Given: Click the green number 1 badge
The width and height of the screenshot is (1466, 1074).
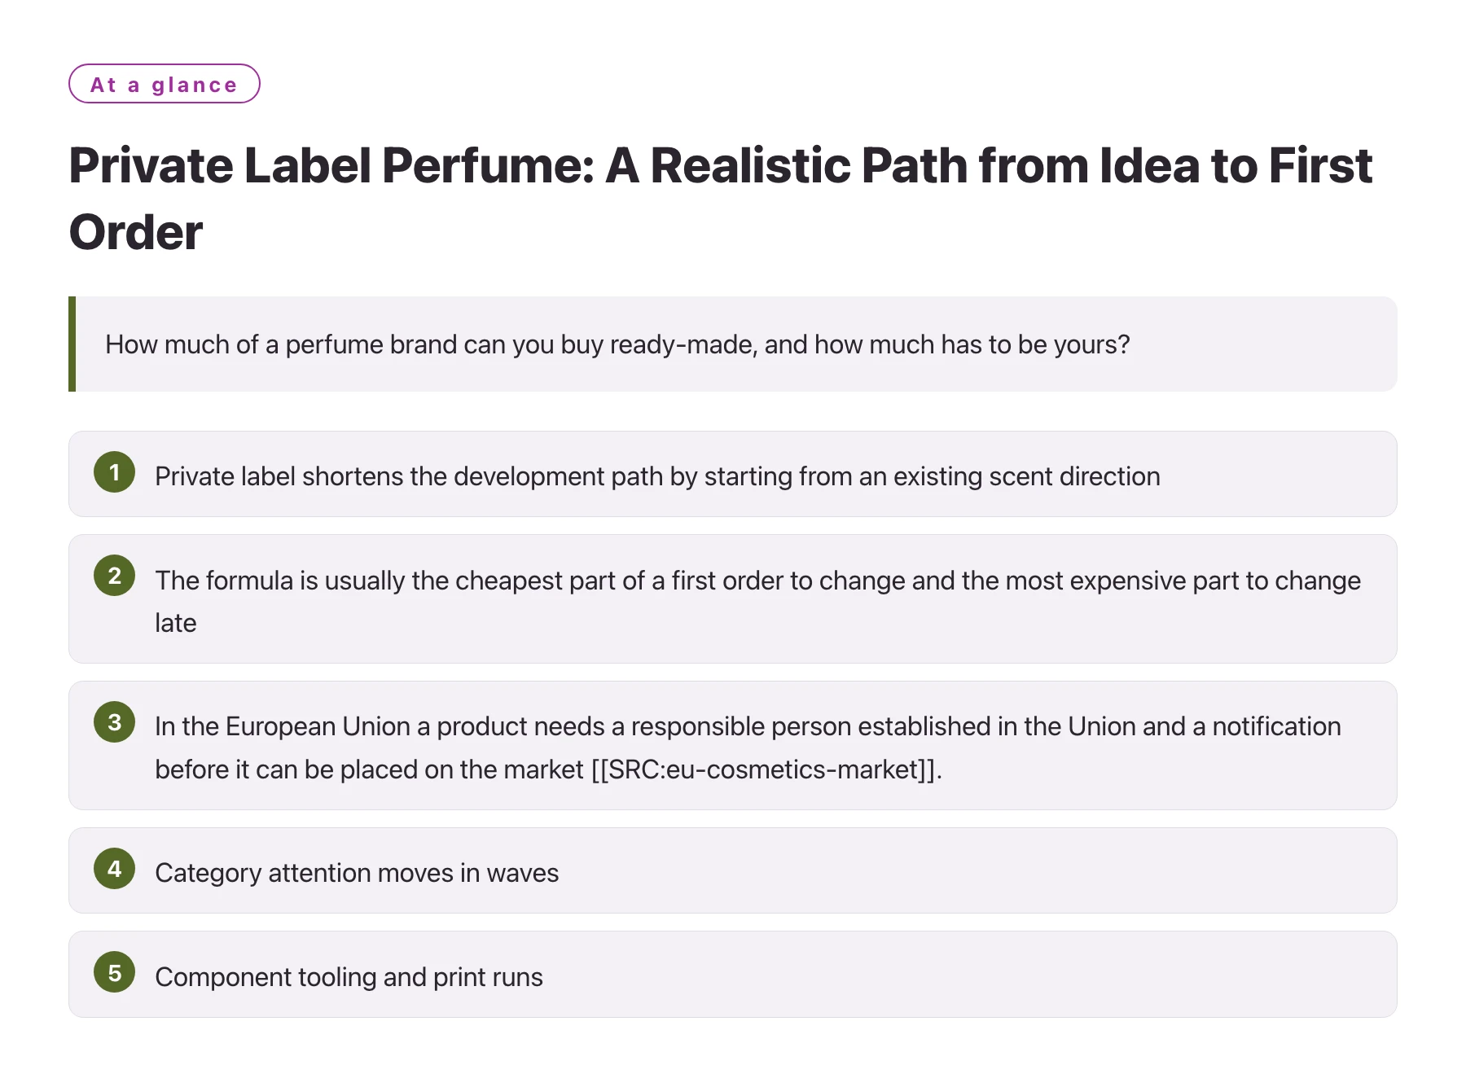Looking at the screenshot, I should [114, 472].
